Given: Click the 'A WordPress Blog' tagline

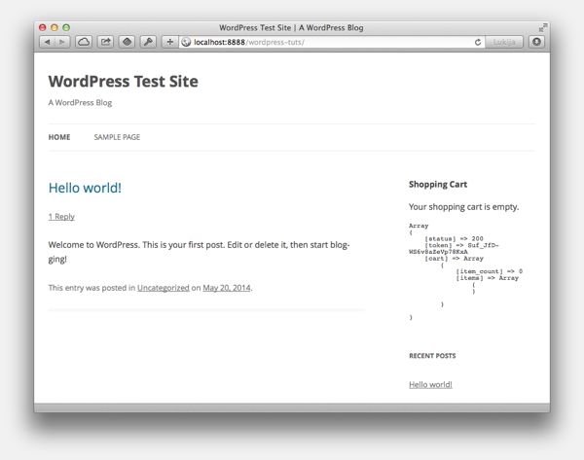Looking at the screenshot, I should tap(80, 103).
